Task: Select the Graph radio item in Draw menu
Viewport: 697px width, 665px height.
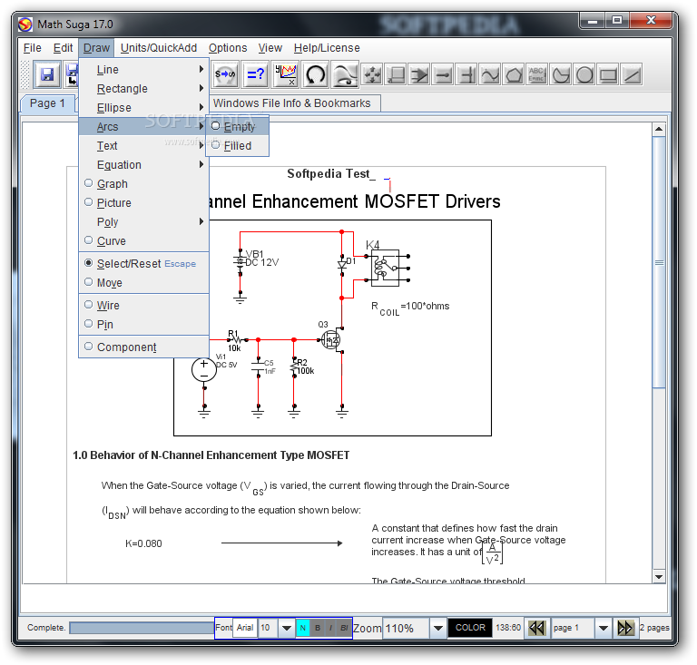Action: click(x=143, y=183)
